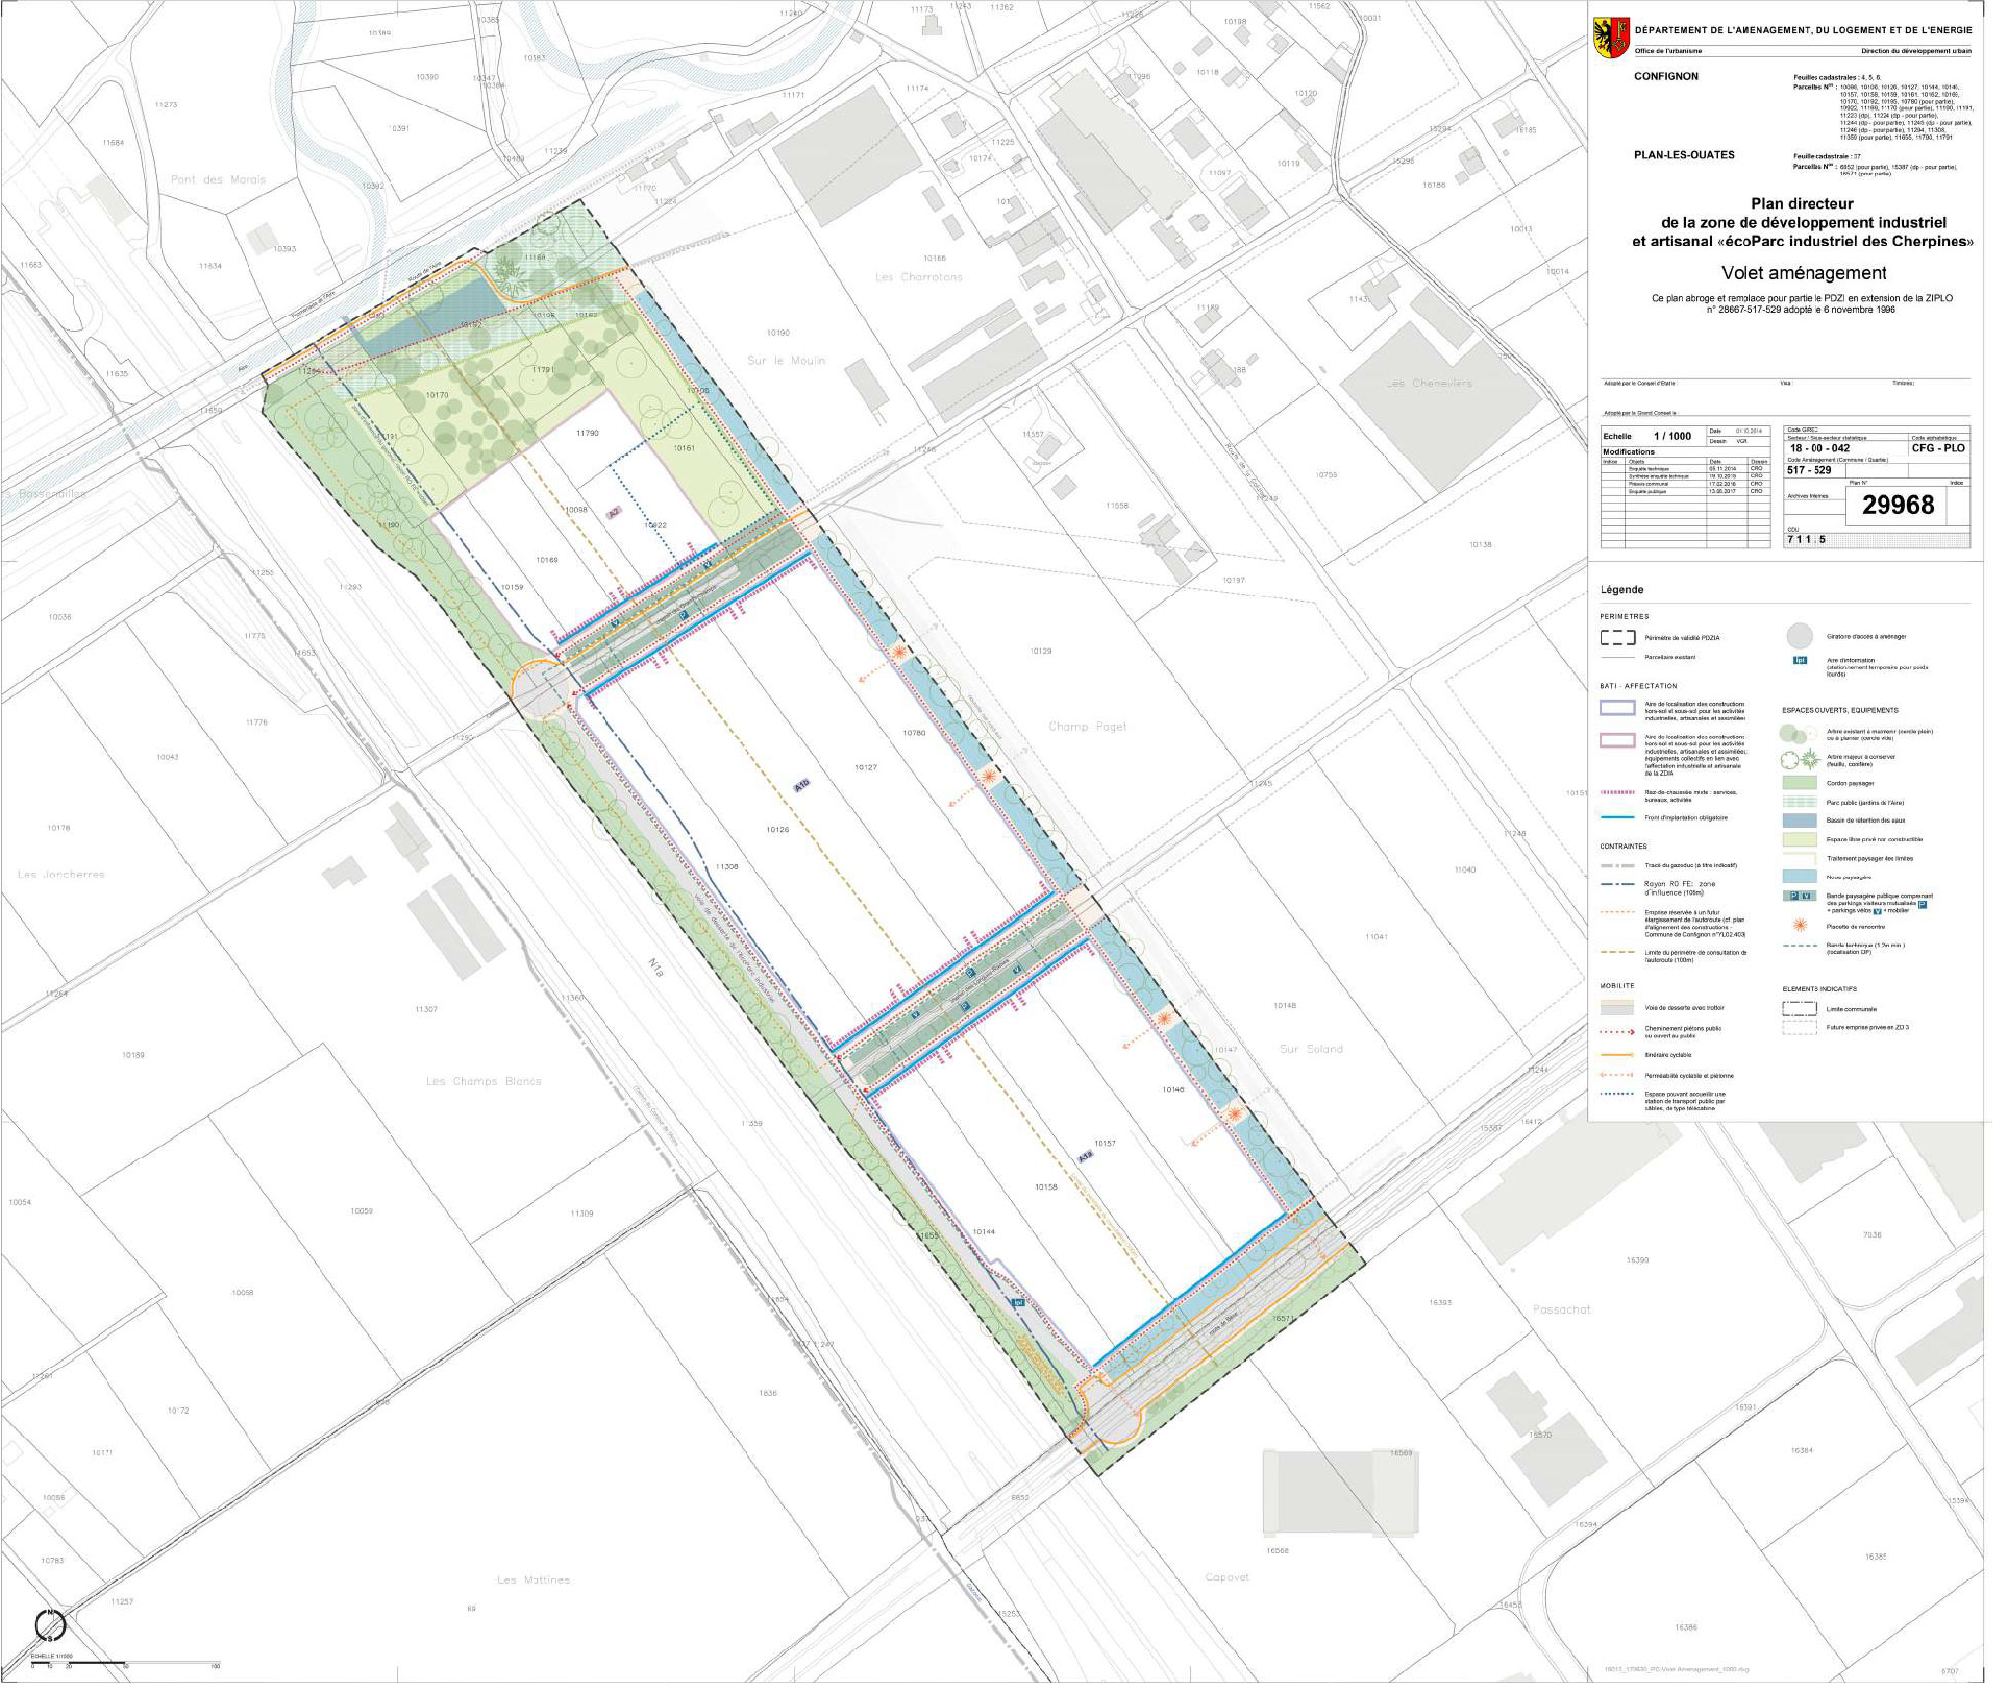
Task: Click the 'Les Champs Blancs' map label
Action: coord(483,1081)
